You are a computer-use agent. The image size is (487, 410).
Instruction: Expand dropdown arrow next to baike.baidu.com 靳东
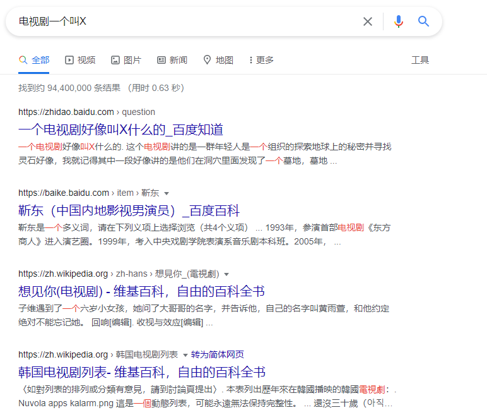167,193
